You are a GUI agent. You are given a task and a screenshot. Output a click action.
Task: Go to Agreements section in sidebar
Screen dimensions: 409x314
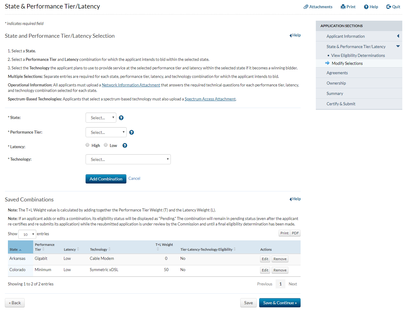point(337,73)
